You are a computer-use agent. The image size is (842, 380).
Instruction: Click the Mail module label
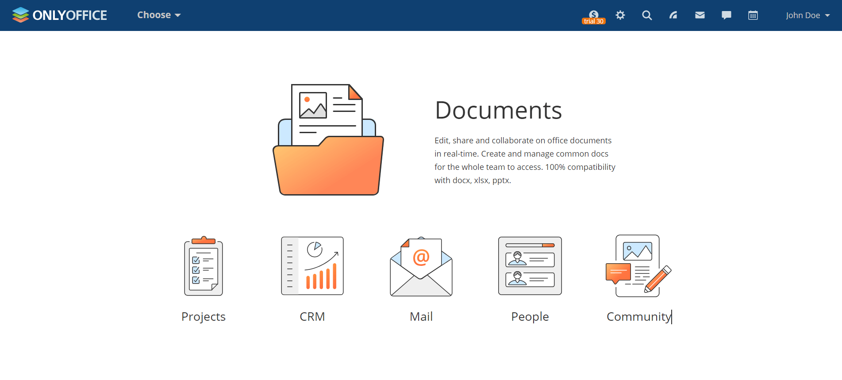(x=421, y=317)
